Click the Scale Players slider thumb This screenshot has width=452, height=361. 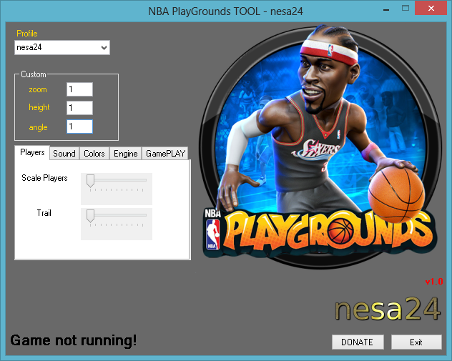tap(91, 181)
